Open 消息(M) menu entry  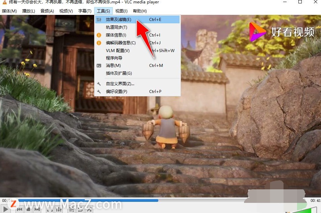(x=137, y=66)
